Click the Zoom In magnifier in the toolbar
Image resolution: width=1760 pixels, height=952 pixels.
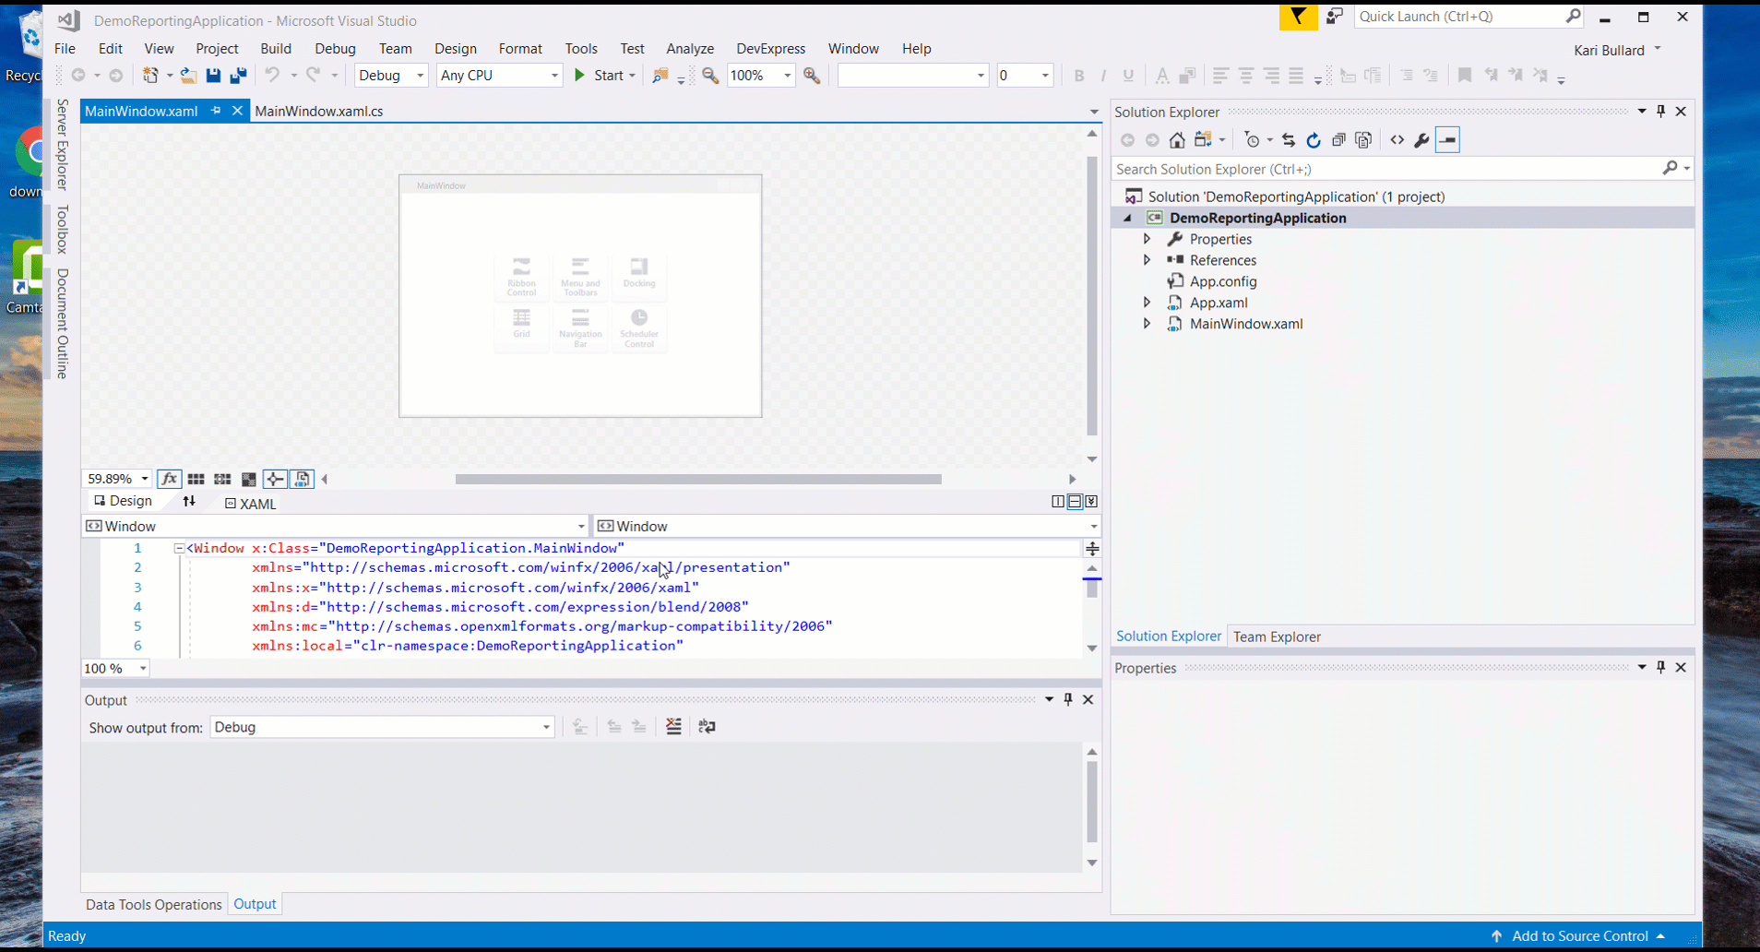coord(812,76)
